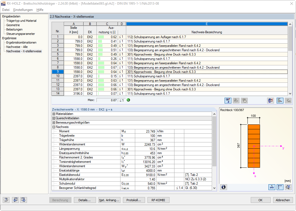
Task: Open Belastungen in the navigator
Action: [14, 29]
